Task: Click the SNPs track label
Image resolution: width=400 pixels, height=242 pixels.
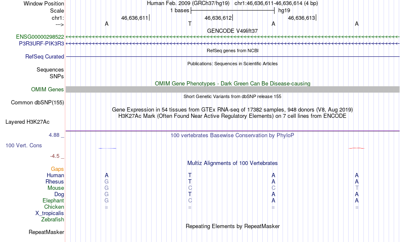Action: tap(57, 76)
